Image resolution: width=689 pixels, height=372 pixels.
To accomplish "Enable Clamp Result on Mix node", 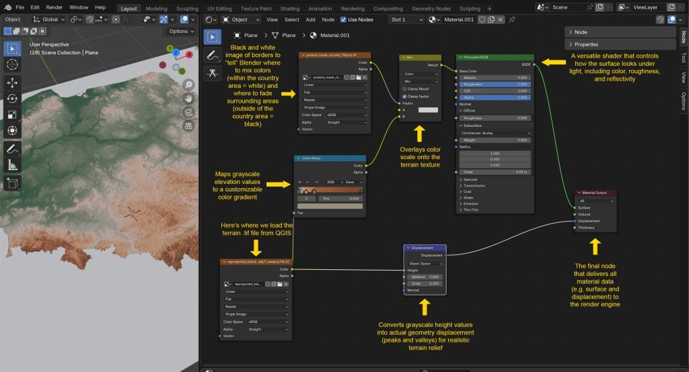I will (404, 89).
